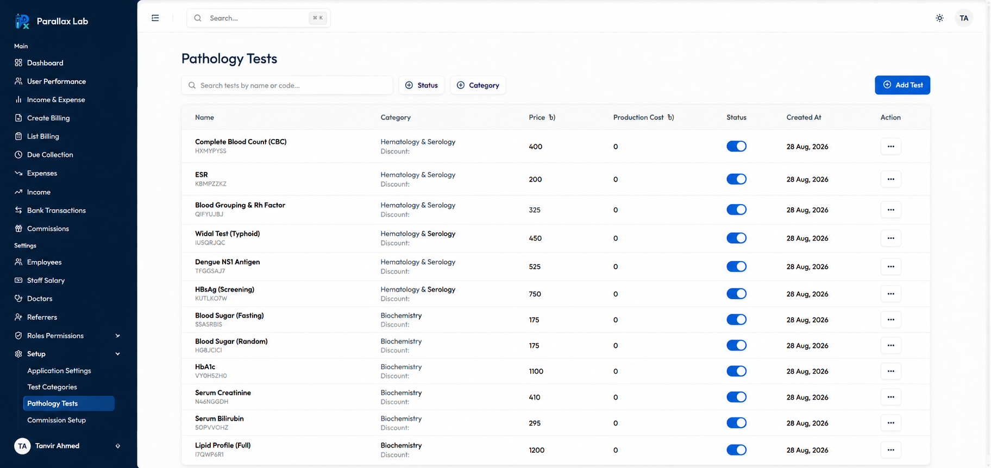This screenshot has height=468, width=991.
Task: Open Application Settings under Setup
Action: point(59,371)
